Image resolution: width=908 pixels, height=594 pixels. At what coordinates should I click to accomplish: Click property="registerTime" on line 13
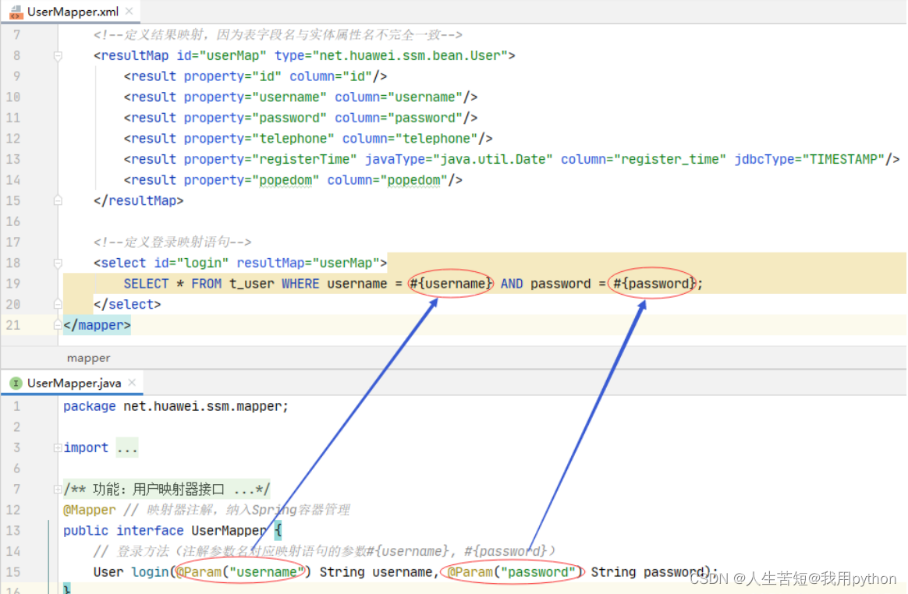pos(271,159)
